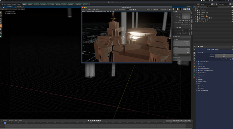Open the Render menu
This screenshot has height=129, width=233.
click(x=9, y=4)
